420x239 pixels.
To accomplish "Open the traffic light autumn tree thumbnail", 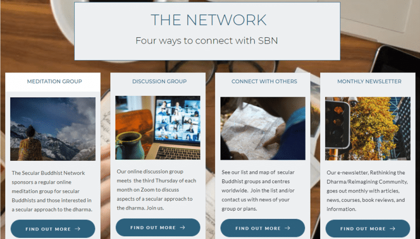I will tap(368, 128).
